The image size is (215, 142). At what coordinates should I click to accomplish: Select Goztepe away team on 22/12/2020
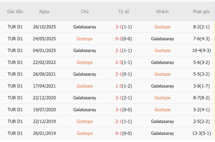point(162,98)
